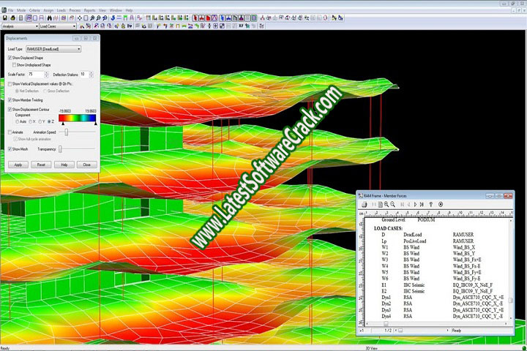Screen dimensions: 527x351
Task: Click first icon right of Load Cases dropdown
Action: click(x=82, y=26)
